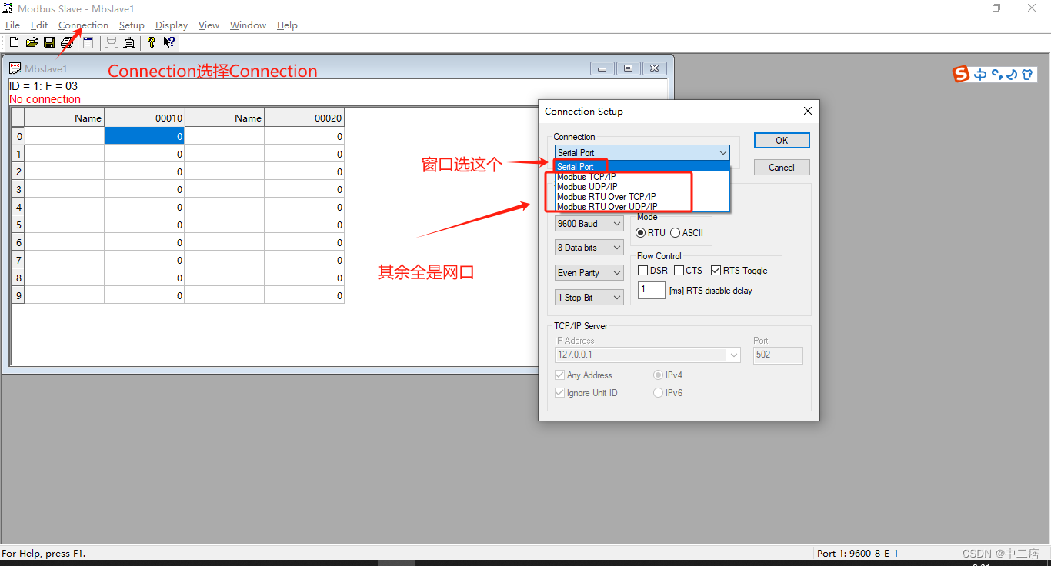1051x566 pixels.
Task: Click the New document toolbar icon
Action: [x=14, y=42]
